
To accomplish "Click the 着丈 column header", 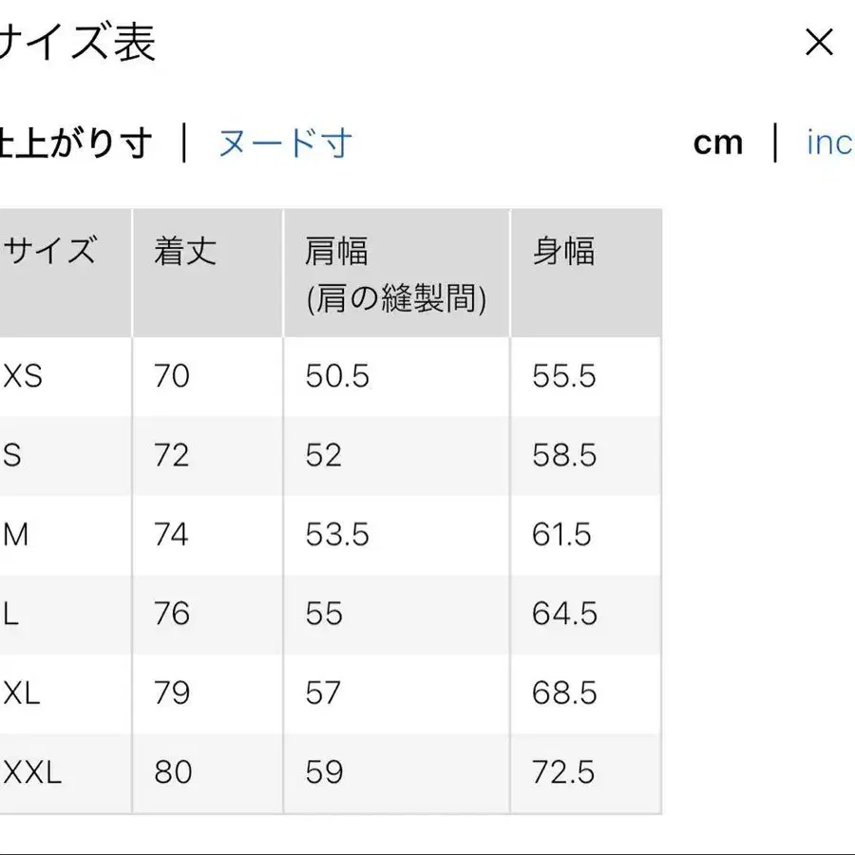I will 183,252.
